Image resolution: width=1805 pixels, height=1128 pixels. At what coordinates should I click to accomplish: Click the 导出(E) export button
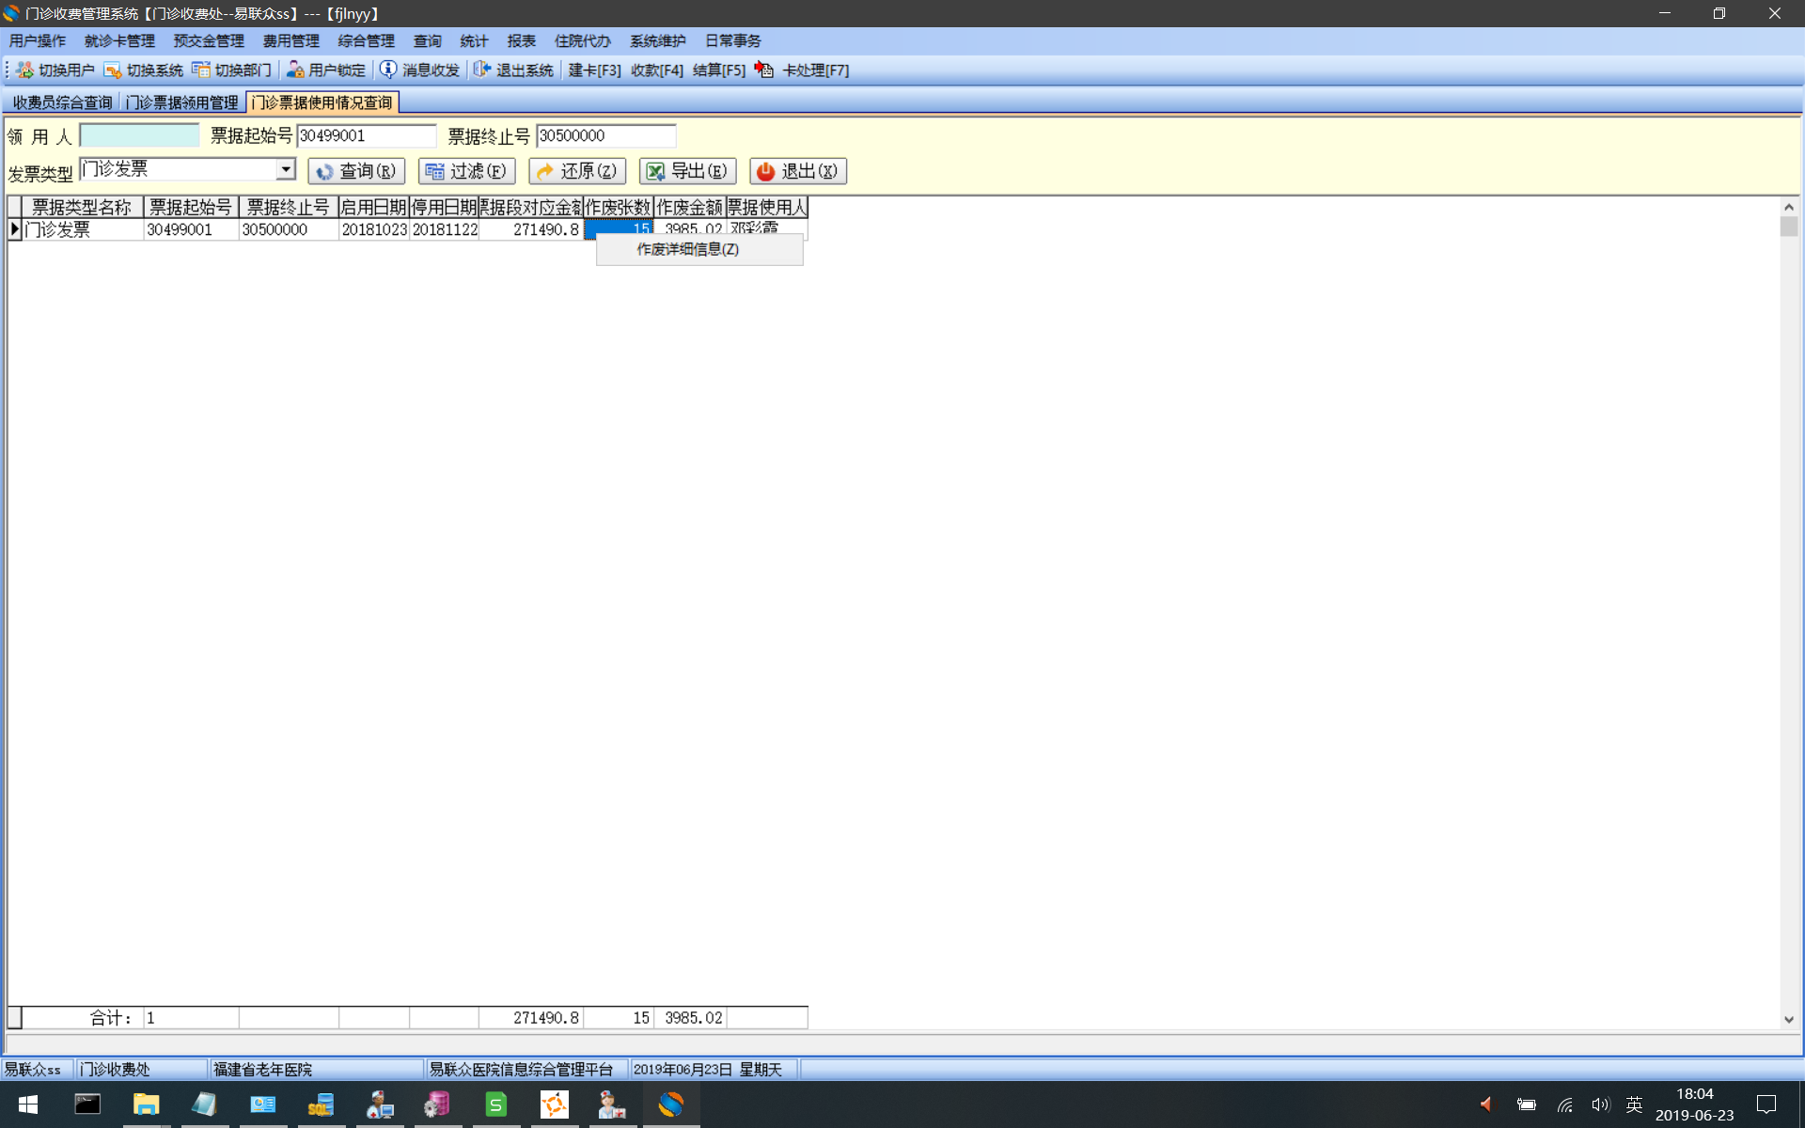pos(687,171)
